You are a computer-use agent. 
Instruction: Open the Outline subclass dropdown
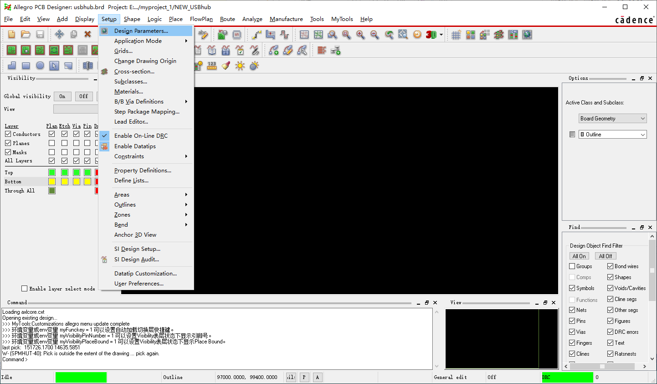[613, 135]
